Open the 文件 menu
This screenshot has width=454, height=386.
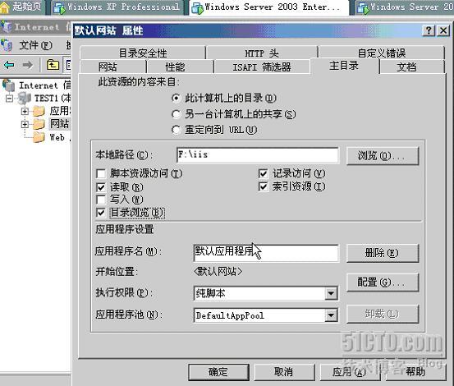click(35, 45)
